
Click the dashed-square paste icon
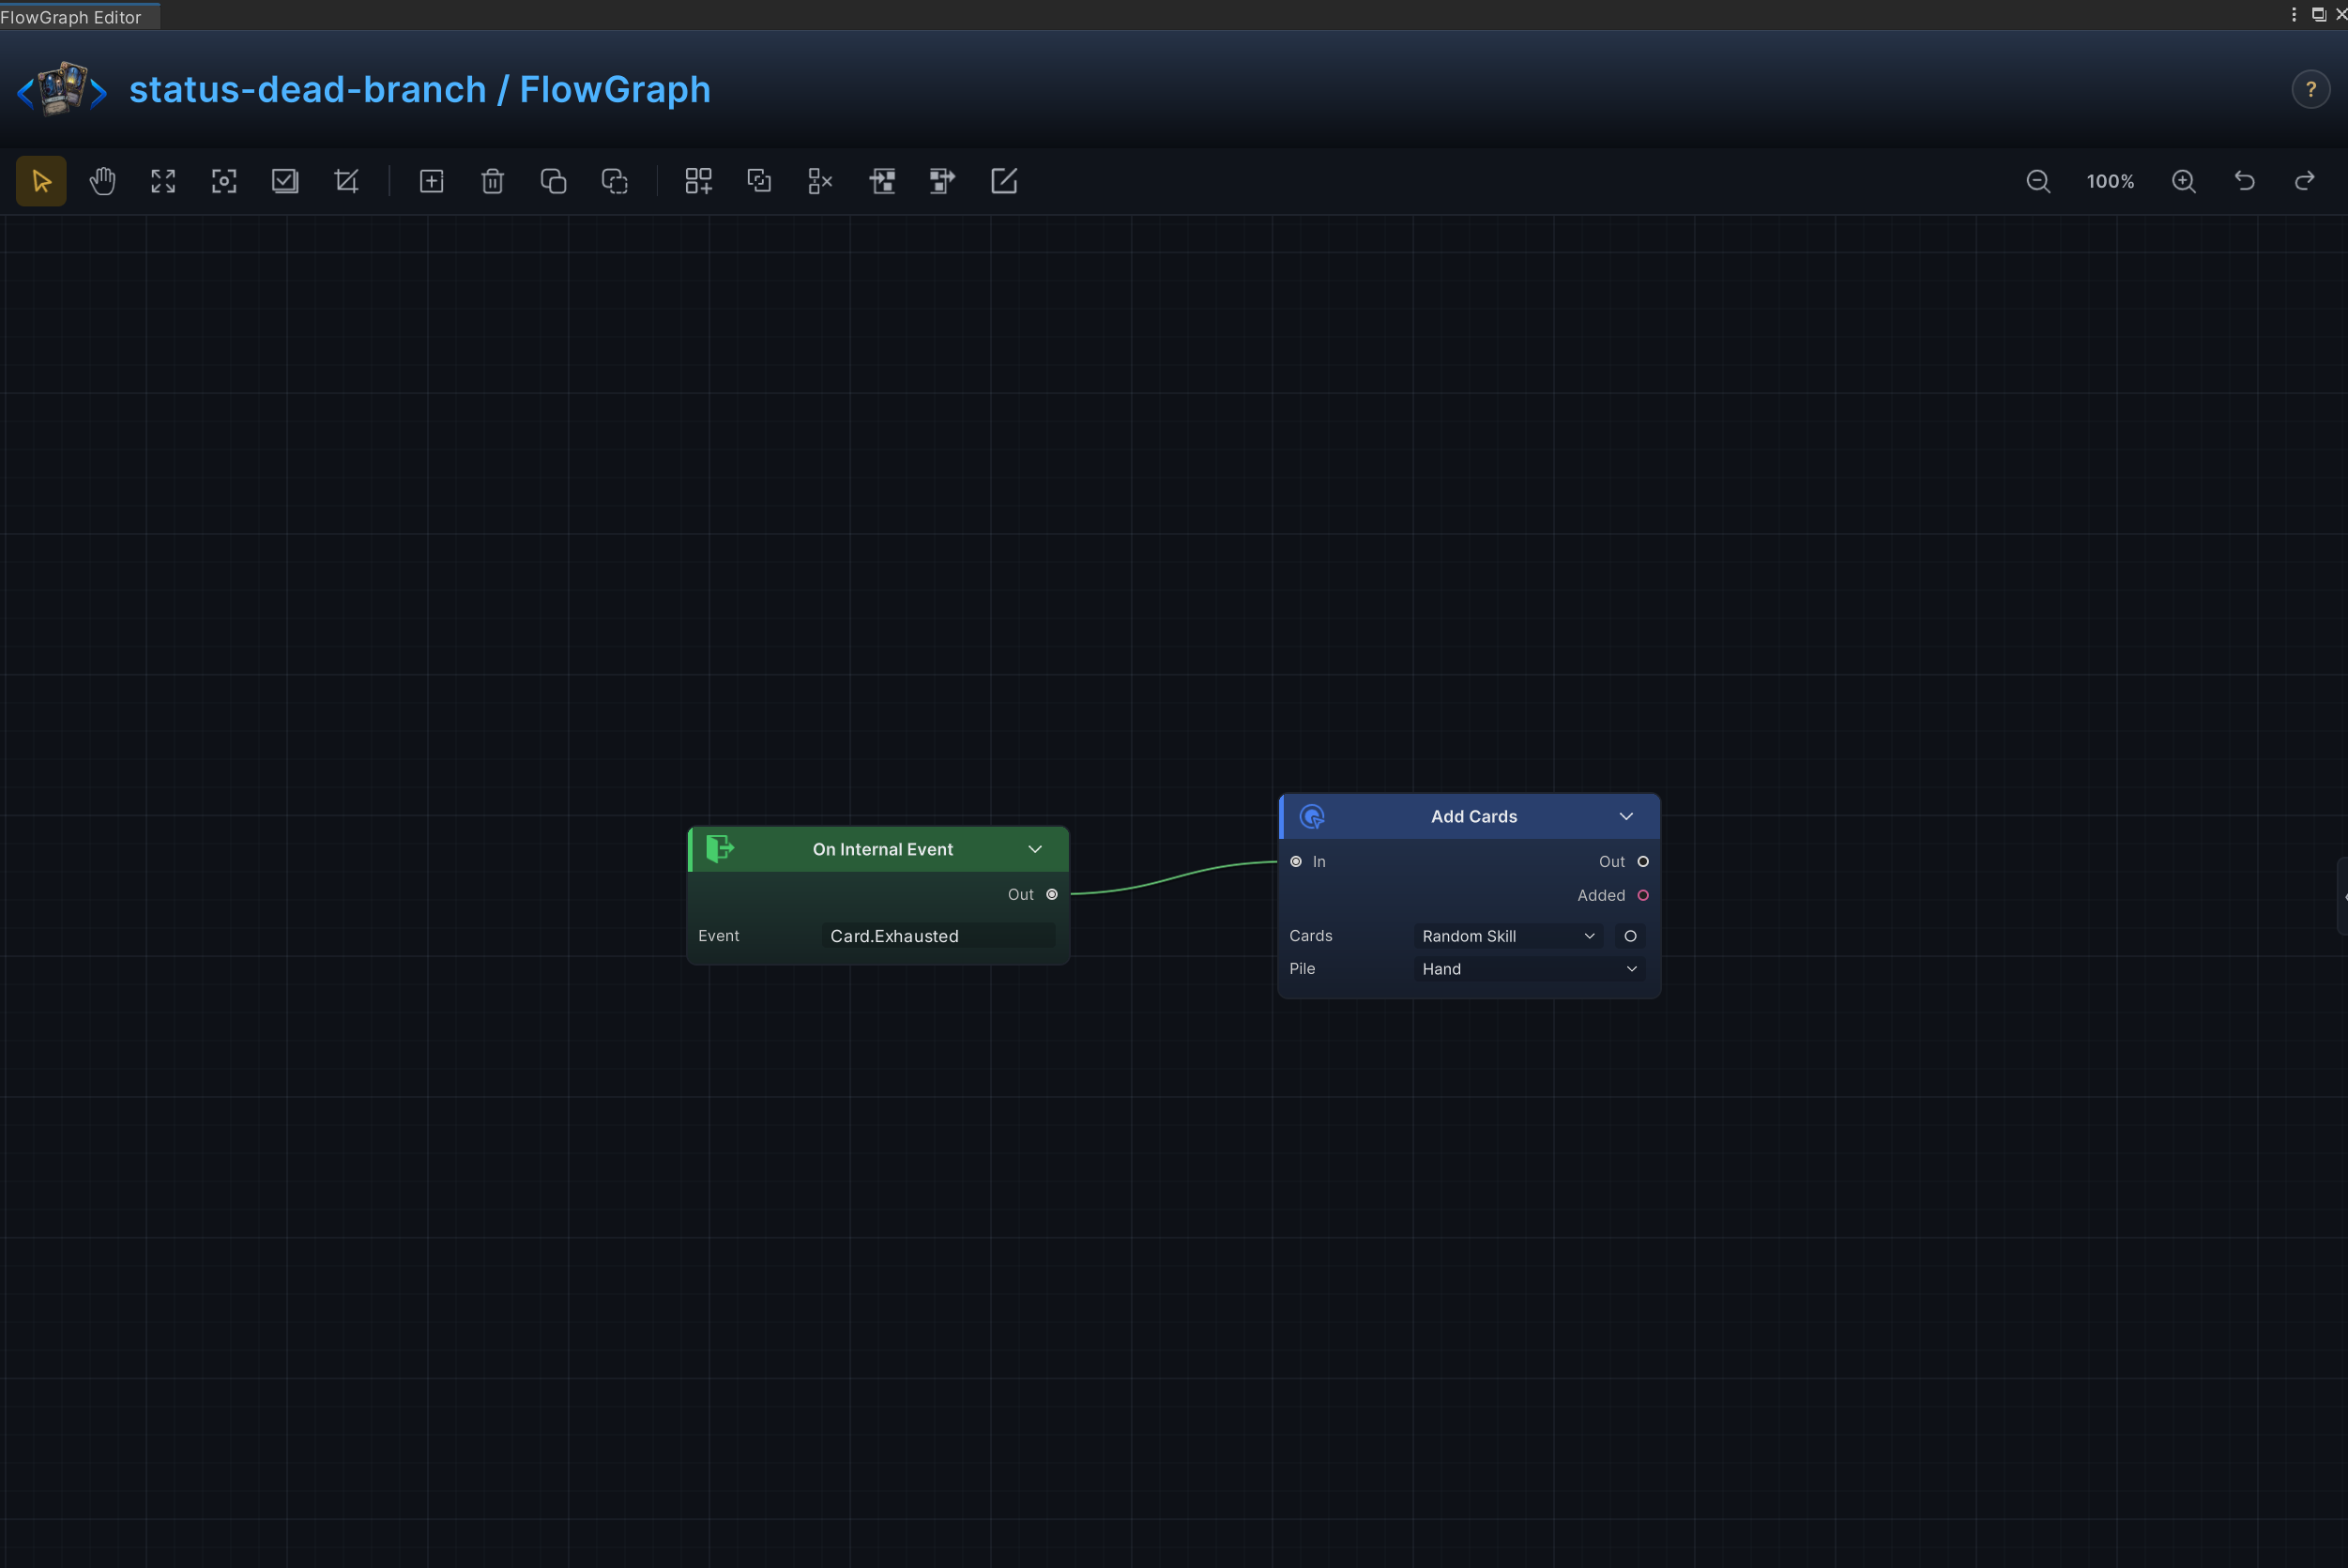click(614, 181)
